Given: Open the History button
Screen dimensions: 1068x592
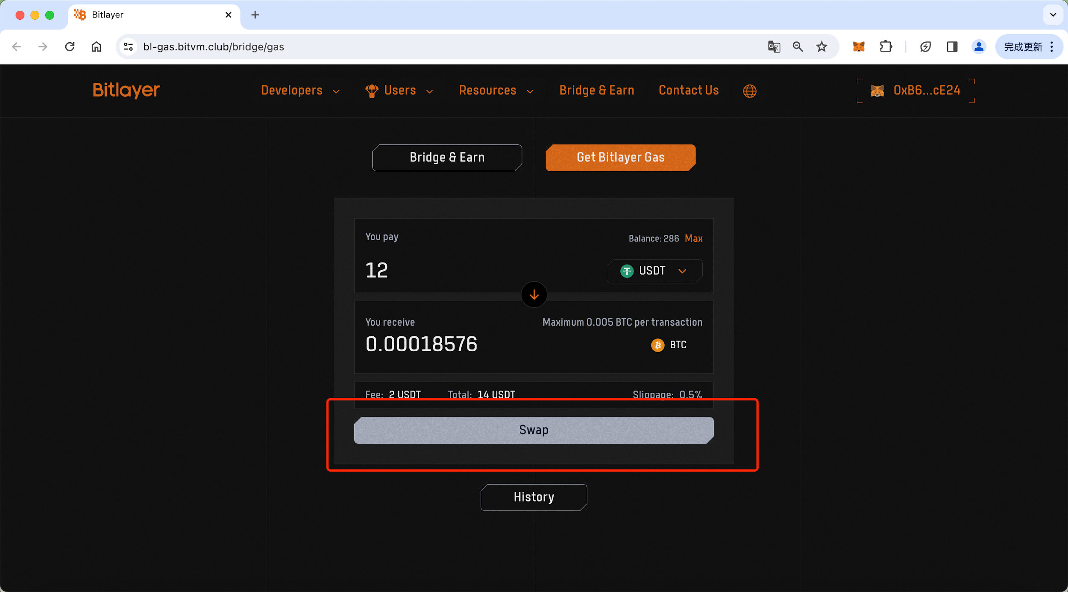Looking at the screenshot, I should coord(534,497).
